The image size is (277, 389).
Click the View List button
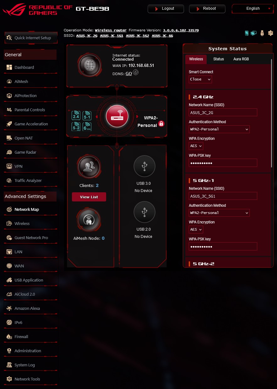[89, 197]
